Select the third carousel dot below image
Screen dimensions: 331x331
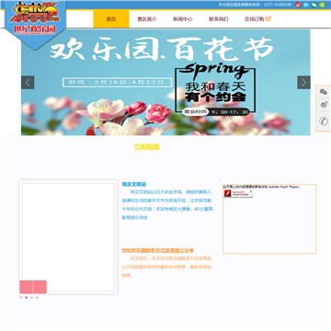coord(31,297)
